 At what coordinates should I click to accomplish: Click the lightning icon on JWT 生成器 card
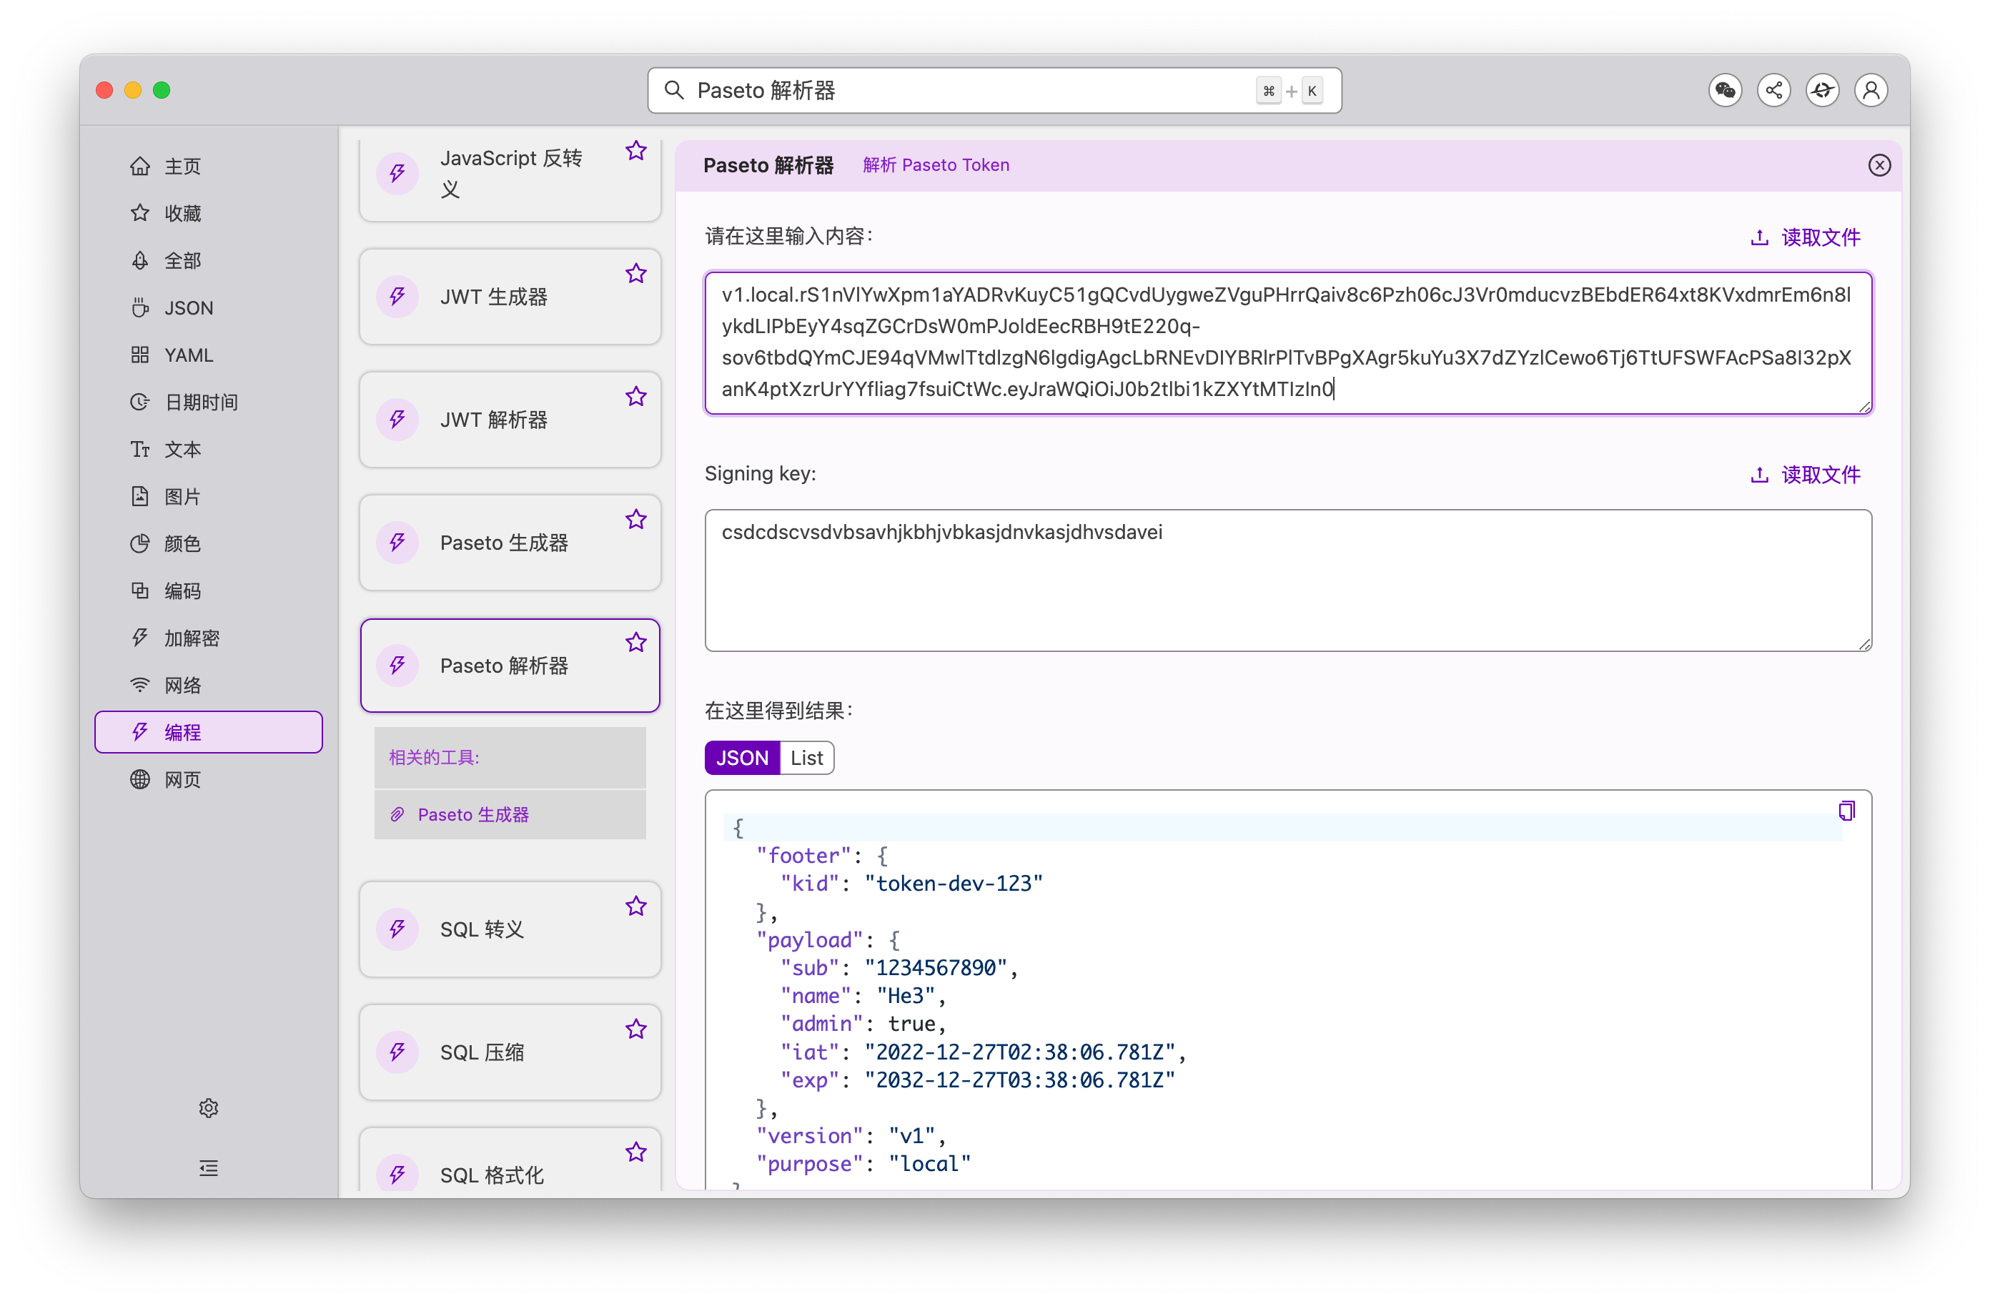pos(397,297)
